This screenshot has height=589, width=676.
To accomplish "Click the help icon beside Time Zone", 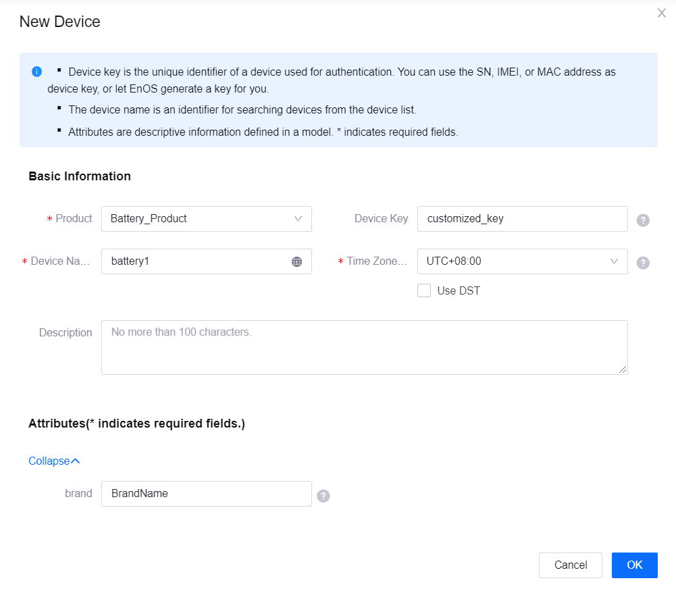I will point(643,263).
